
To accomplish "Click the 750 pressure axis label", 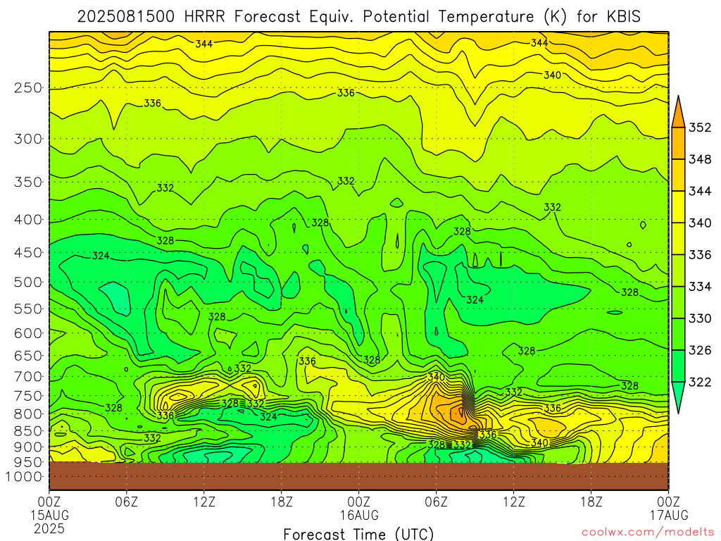I will [28, 396].
